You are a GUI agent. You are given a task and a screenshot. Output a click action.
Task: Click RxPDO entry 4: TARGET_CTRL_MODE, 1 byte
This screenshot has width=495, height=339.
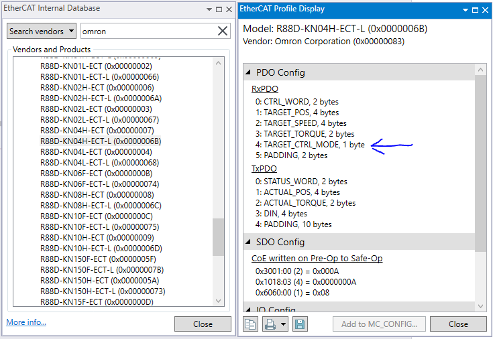[x=310, y=145]
